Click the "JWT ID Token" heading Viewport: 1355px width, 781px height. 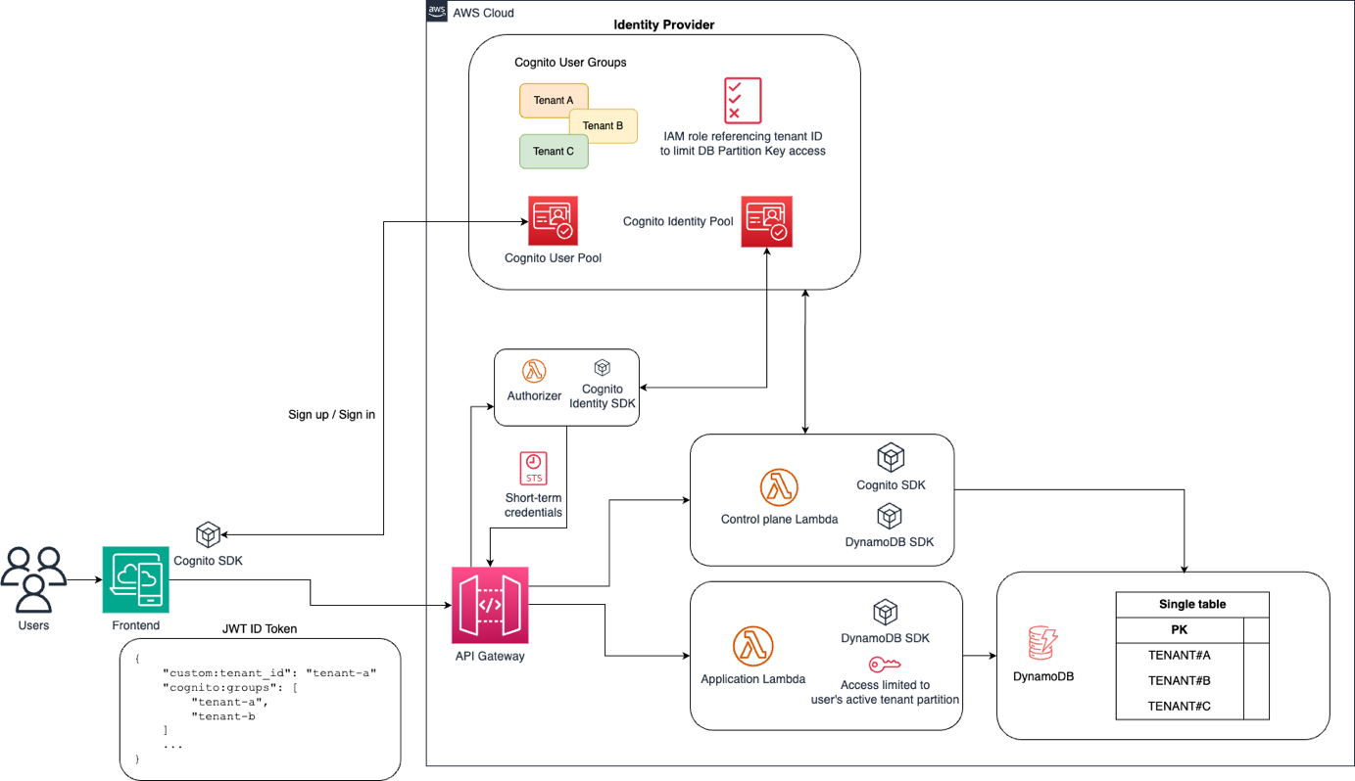pyautogui.click(x=260, y=628)
